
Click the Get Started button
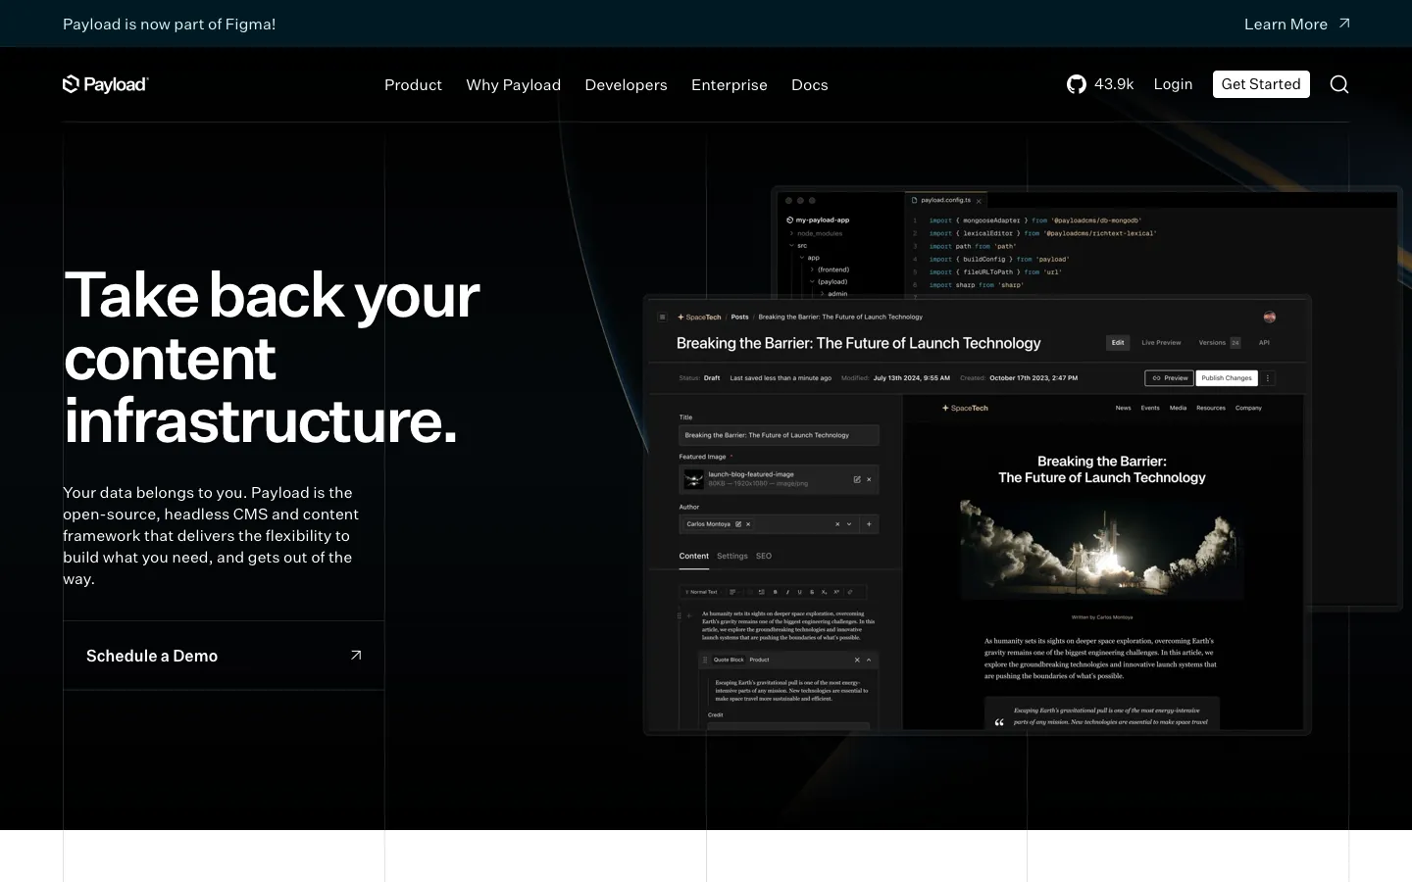point(1261,84)
